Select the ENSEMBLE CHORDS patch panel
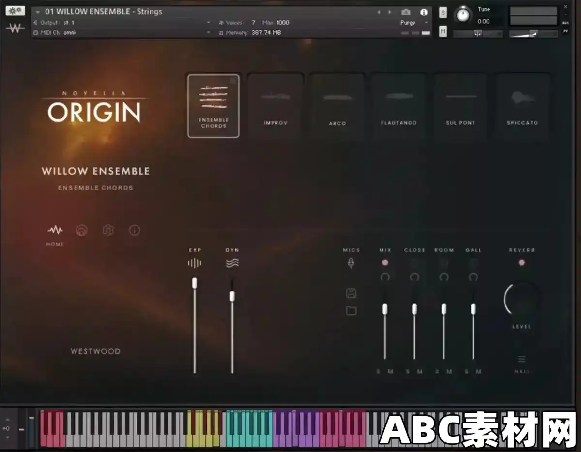Screen dimensions: 581x452 [x=214, y=105]
